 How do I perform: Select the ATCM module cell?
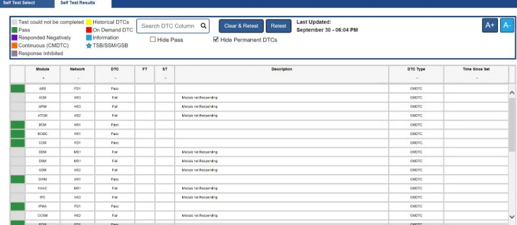43,116
